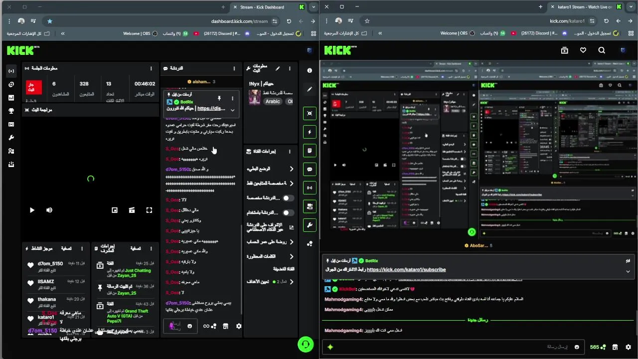Open session info panel three-dot menu
638x359 pixels.
pos(151,68)
